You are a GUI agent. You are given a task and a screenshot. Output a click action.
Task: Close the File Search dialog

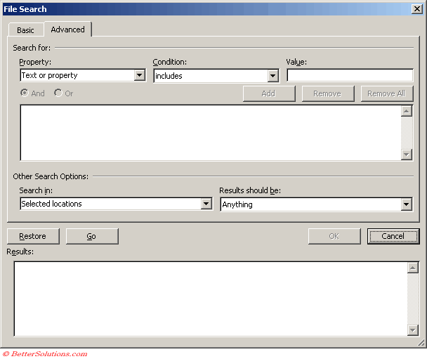(417, 9)
